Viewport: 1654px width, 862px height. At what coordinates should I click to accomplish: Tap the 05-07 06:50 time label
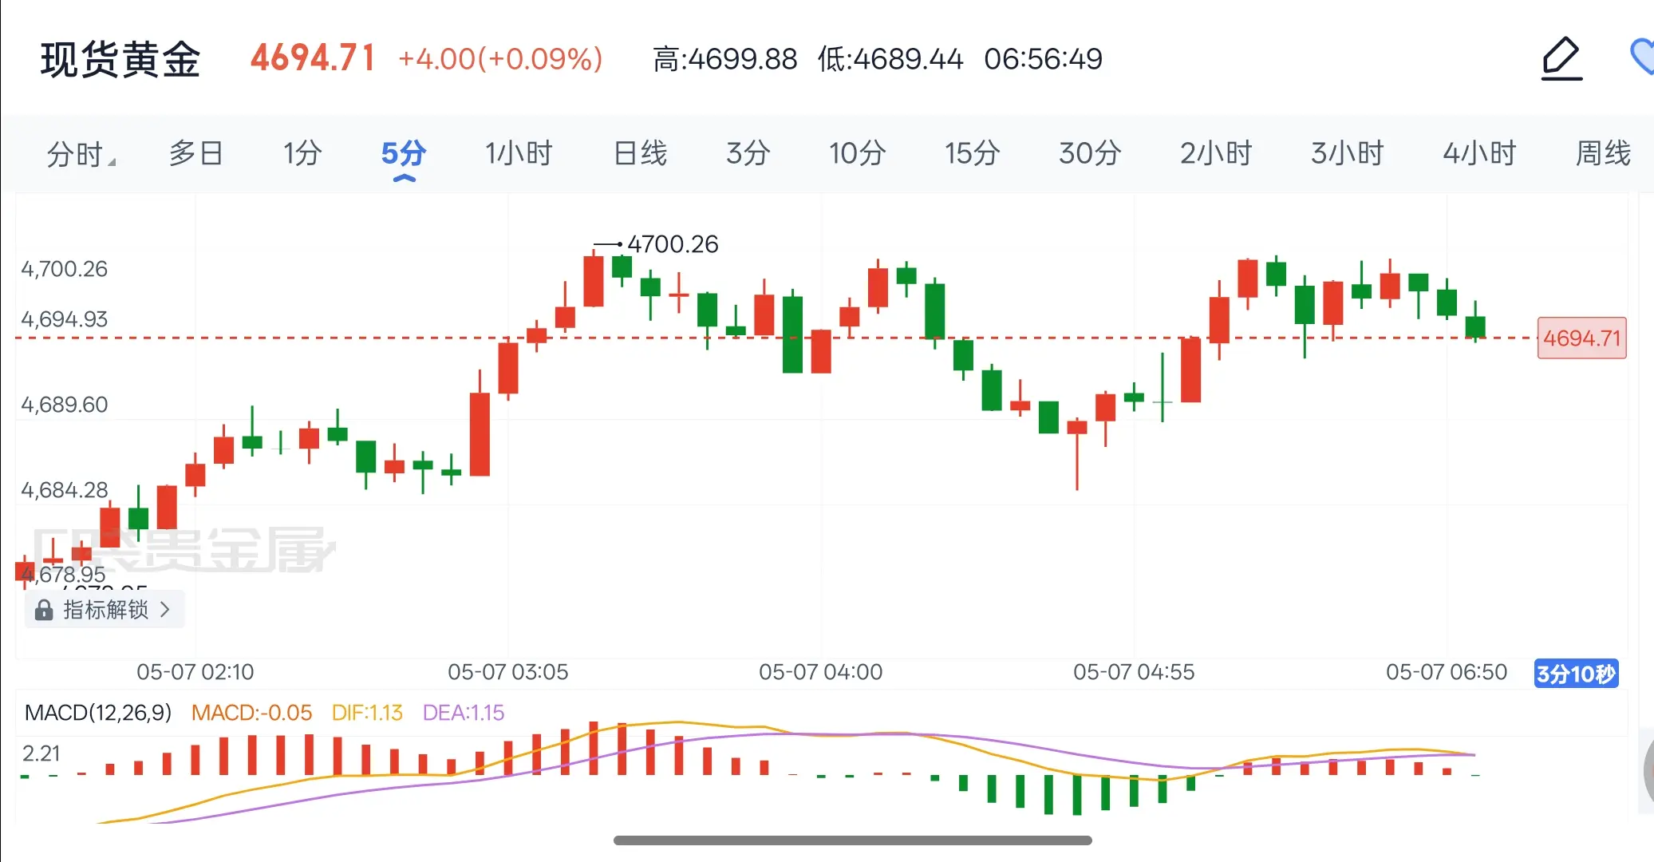[1447, 672]
